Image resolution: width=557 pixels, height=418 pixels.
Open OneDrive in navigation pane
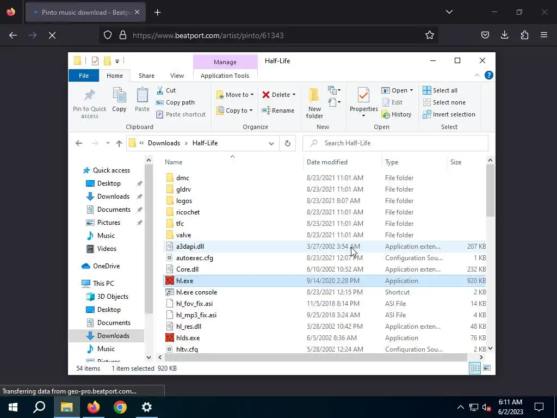(106, 266)
